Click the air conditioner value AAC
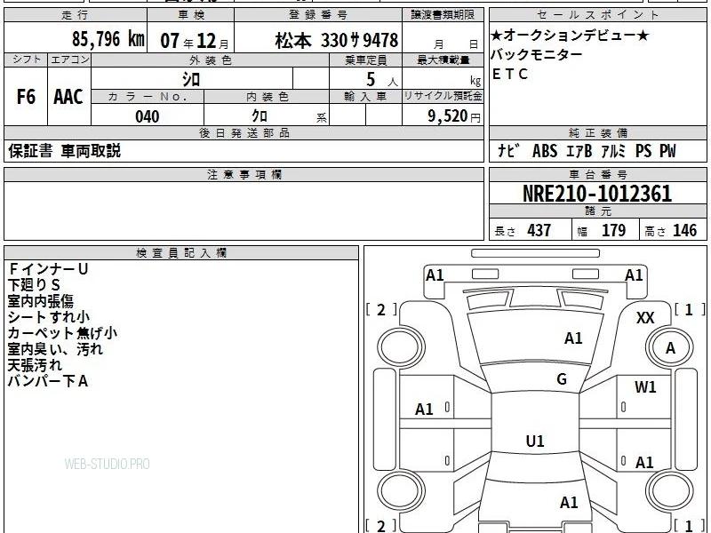 68,97
